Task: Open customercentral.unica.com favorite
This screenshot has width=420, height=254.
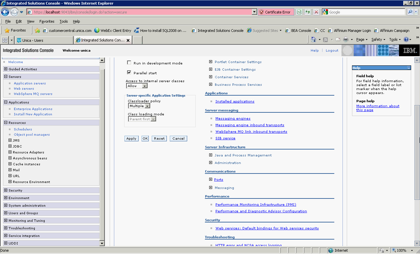Action: point(67,31)
